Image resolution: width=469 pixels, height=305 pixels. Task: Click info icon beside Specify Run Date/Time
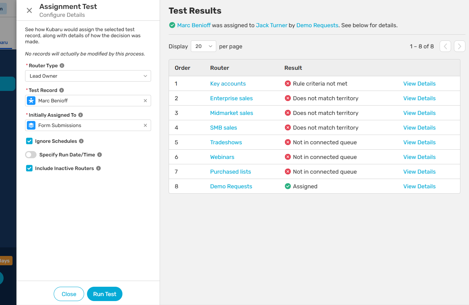click(x=100, y=155)
